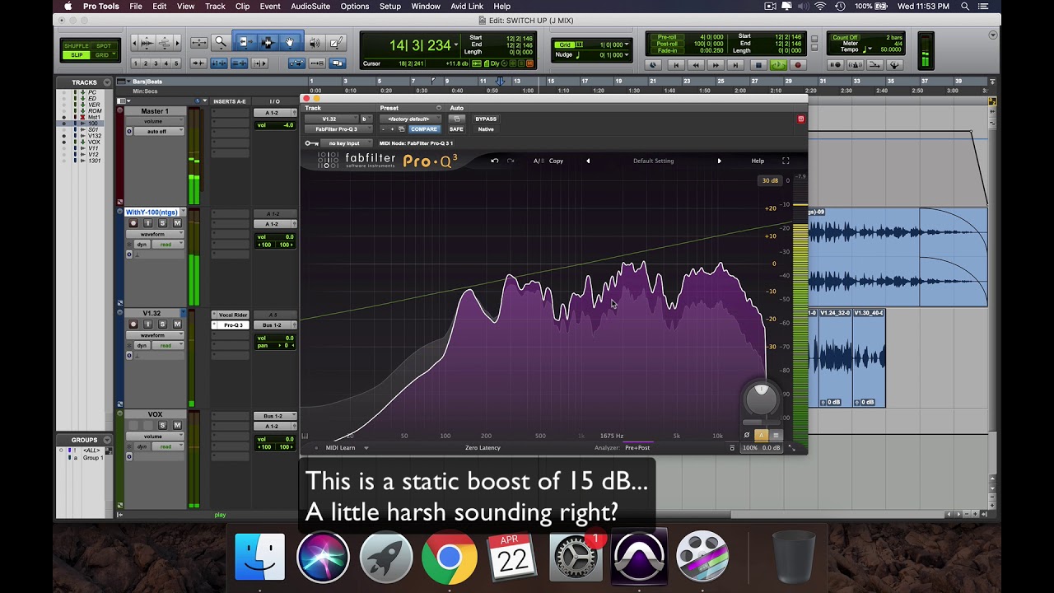Screen dimensions: 1054x593
Task: Click the Zoom Toggle icon
Action: tap(198, 42)
